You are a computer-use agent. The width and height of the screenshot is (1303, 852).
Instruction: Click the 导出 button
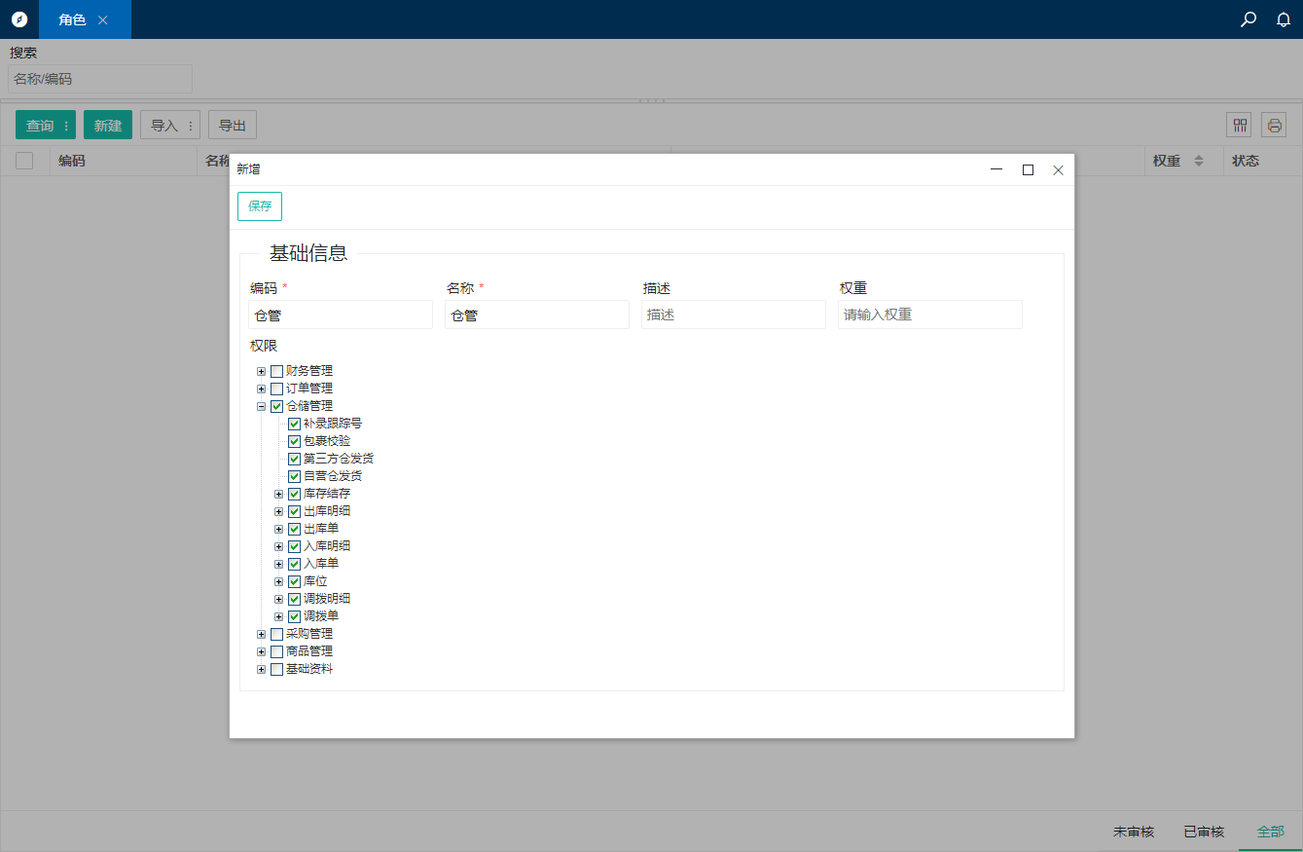pos(232,125)
